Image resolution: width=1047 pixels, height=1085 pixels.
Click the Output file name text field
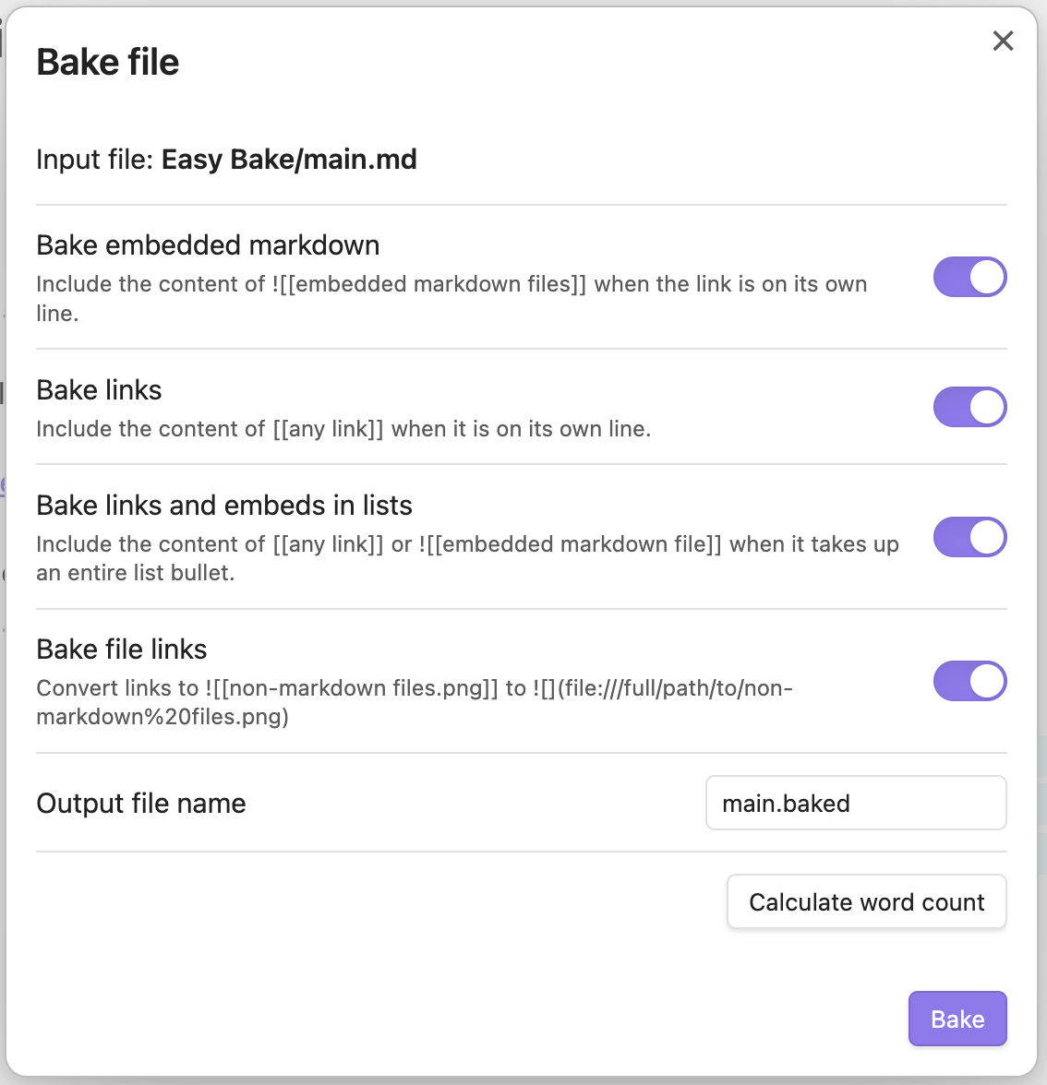[x=856, y=803]
